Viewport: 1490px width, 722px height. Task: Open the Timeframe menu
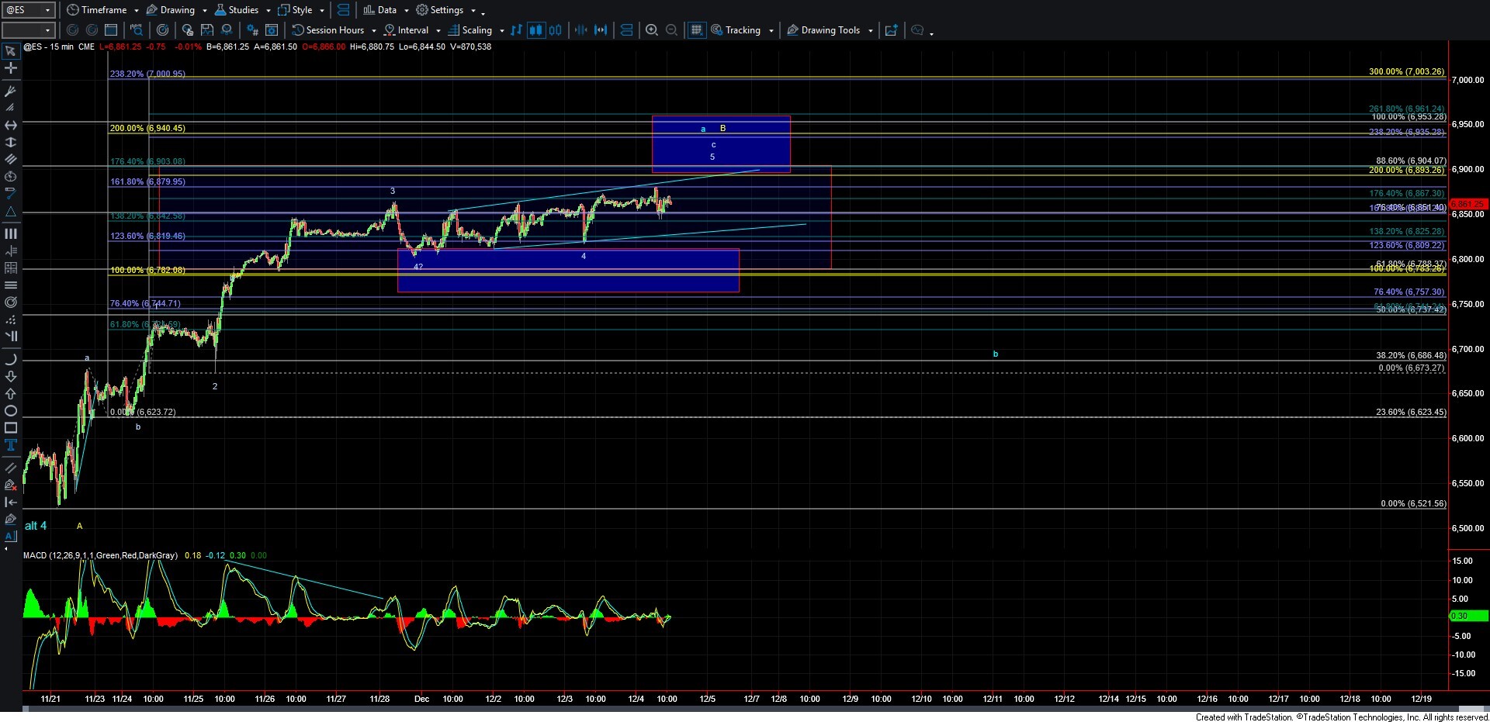click(x=102, y=10)
